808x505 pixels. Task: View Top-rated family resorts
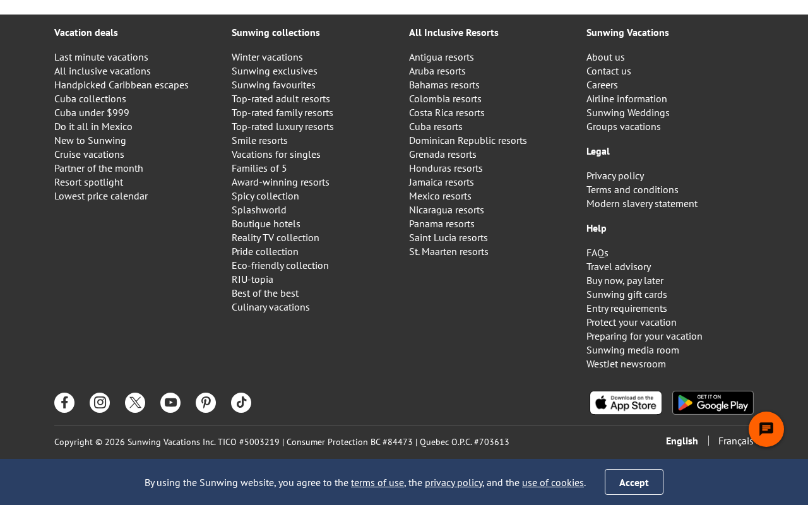[282, 112]
